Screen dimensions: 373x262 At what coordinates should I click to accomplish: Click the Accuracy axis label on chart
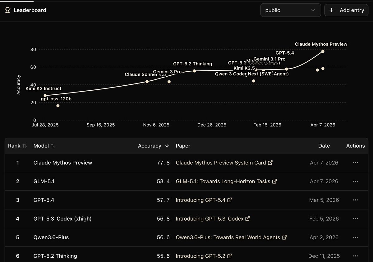point(19,85)
